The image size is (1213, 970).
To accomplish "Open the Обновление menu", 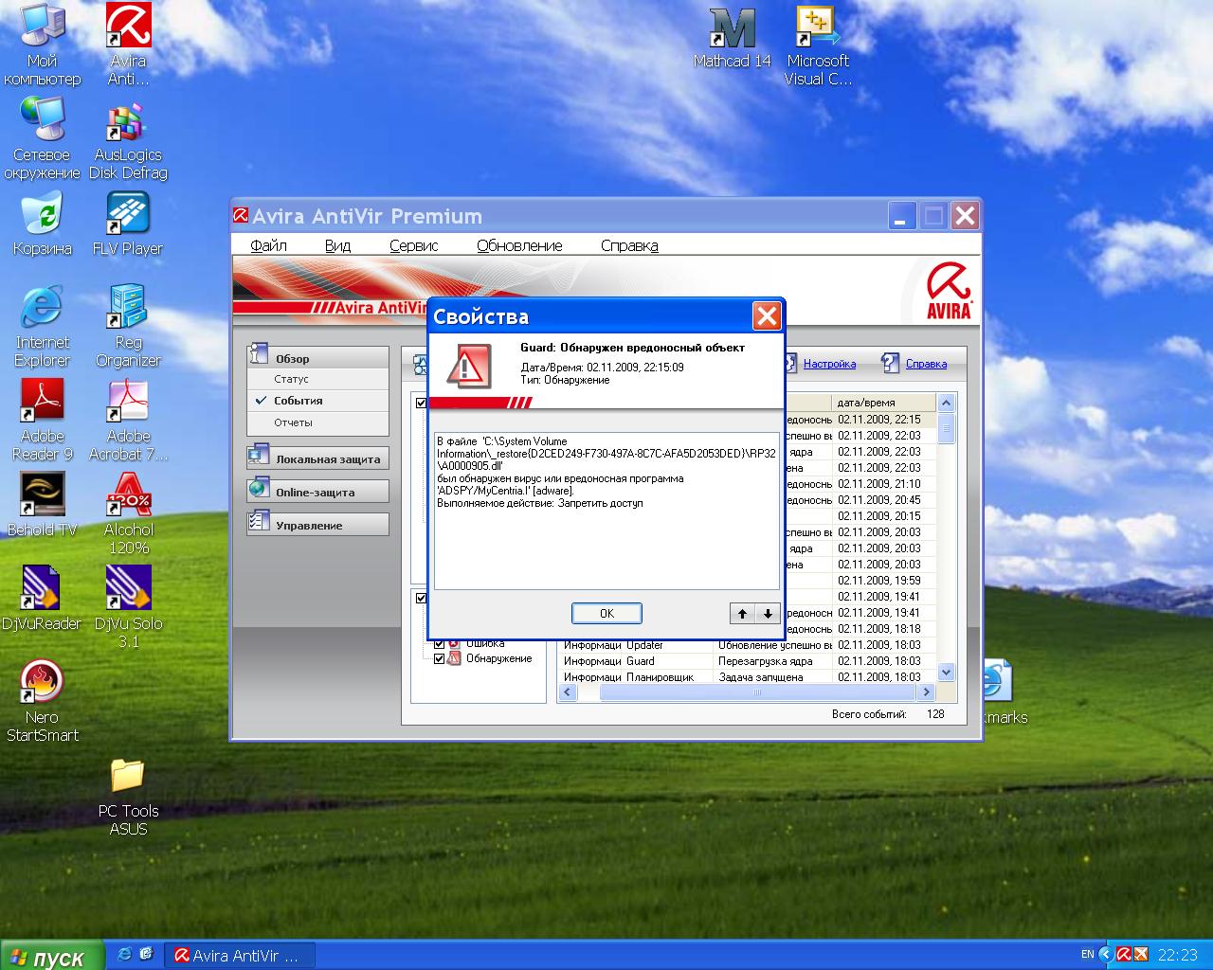I will coord(519,245).
